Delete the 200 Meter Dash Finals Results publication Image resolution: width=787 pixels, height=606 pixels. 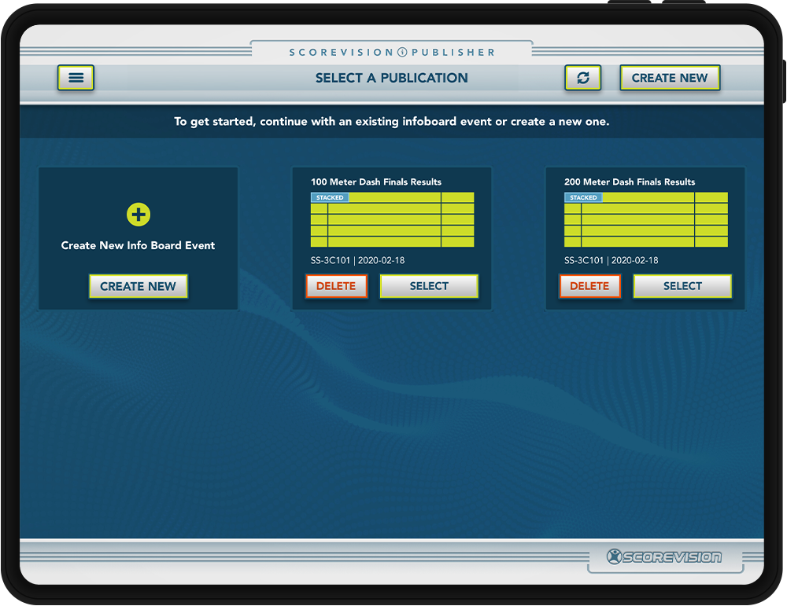point(589,286)
